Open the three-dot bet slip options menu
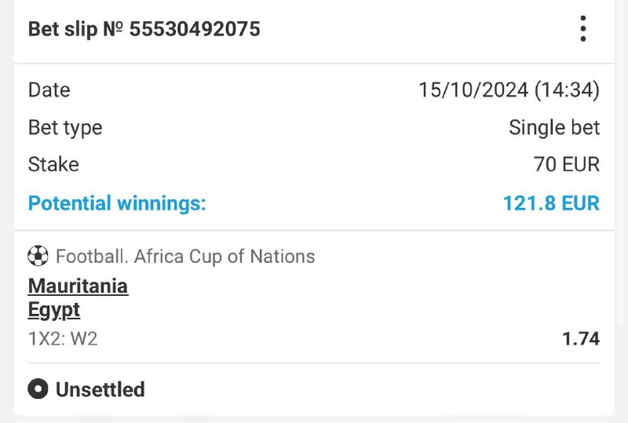Viewport: 628px width, 423px height. pyautogui.click(x=582, y=29)
